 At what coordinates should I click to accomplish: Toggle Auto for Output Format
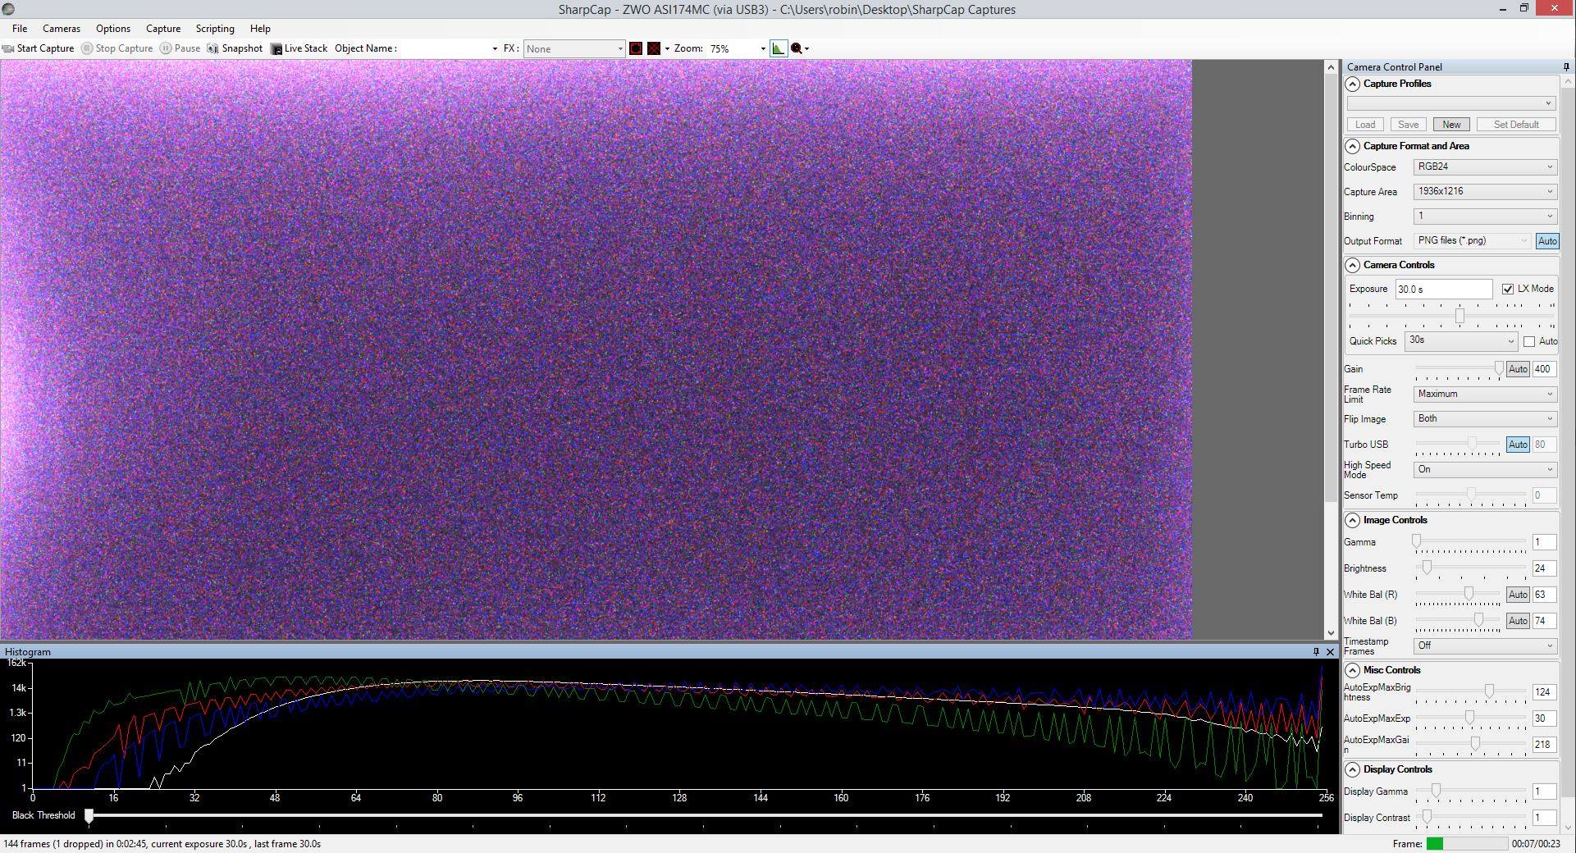pyautogui.click(x=1547, y=241)
